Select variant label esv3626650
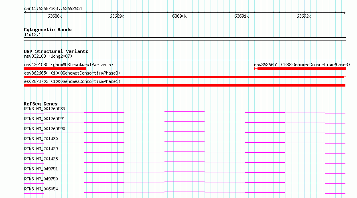This screenshot has width=357, height=198. tap(72, 73)
